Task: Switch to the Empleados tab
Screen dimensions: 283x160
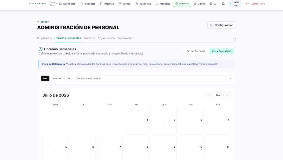Action: [45, 38]
